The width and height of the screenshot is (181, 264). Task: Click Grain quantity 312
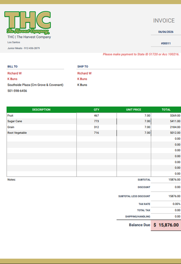tap(96, 127)
